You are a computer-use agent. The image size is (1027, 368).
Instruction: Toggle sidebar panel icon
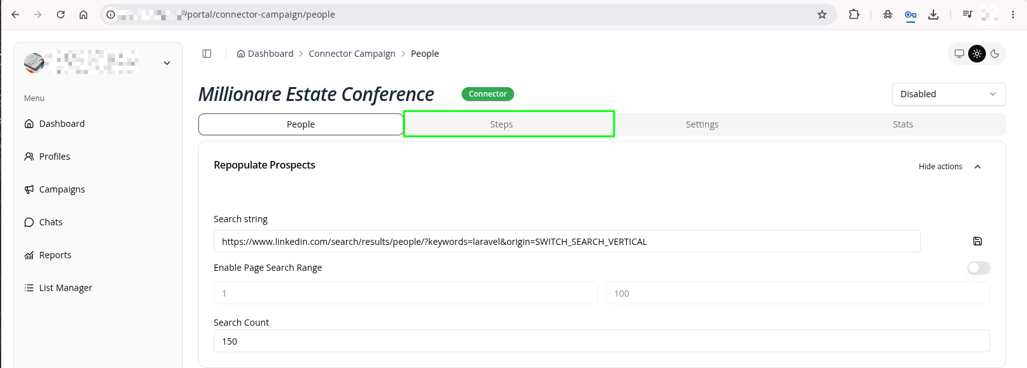click(207, 54)
